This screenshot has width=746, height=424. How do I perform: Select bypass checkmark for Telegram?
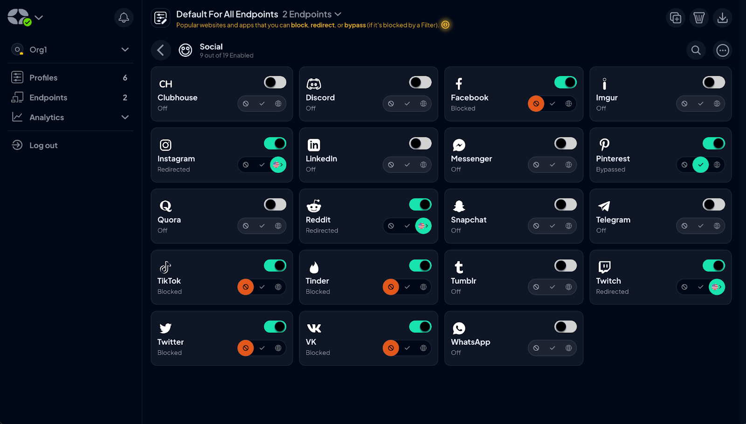pos(700,226)
